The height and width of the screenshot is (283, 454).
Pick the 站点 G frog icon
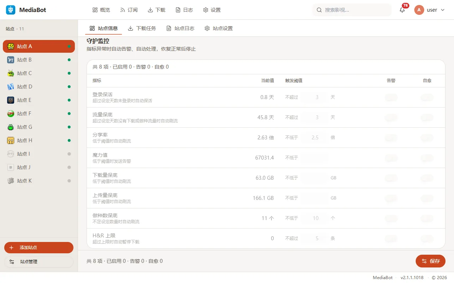tap(11, 127)
